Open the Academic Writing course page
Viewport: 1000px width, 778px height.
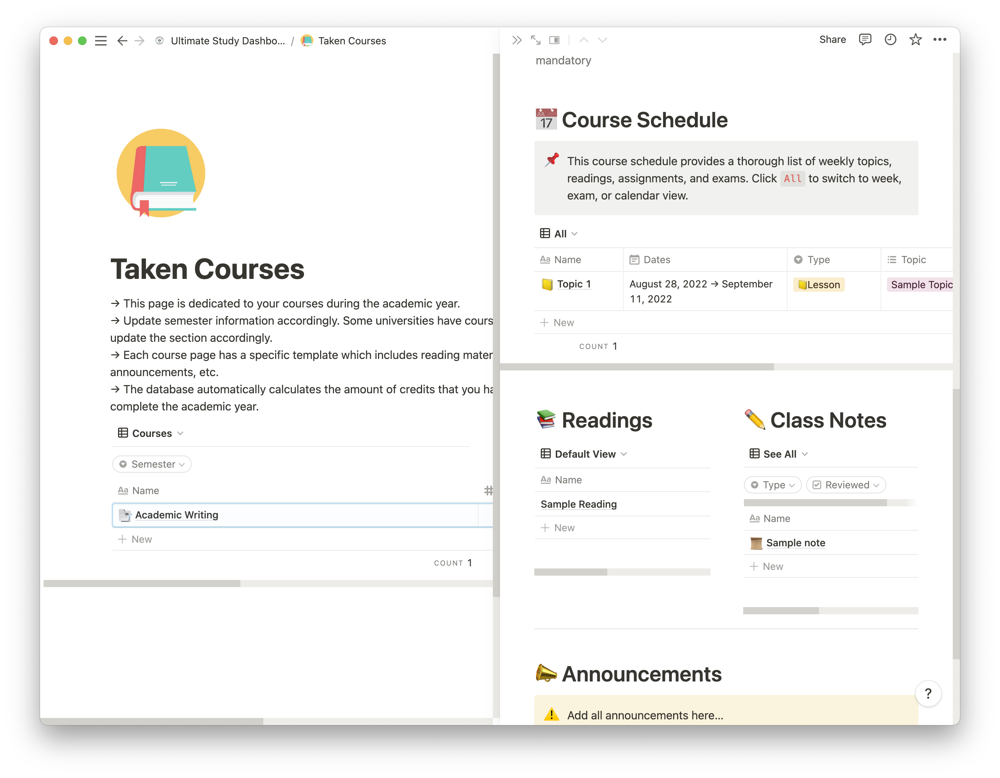pyautogui.click(x=176, y=515)
